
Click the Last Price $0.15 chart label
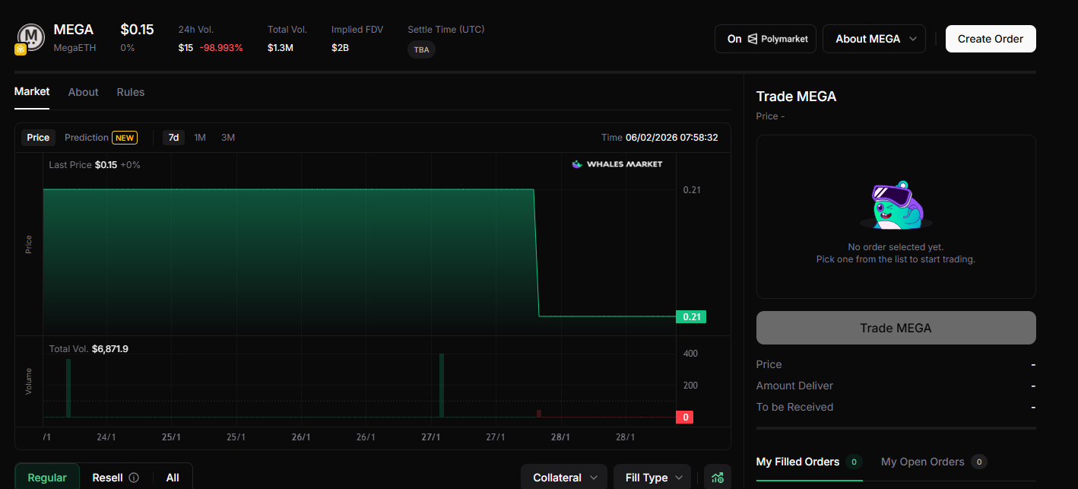pyautogui.click(x=95, y=164)
